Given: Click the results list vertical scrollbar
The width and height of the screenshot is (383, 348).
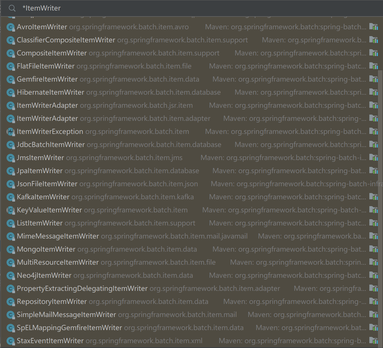Looking at the screenshot, I should click(x=380, y=199).
